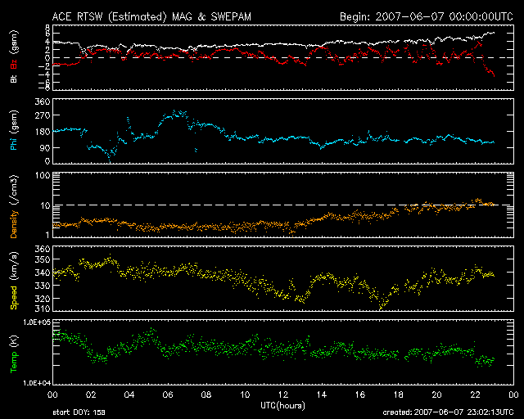Click the "270" tick on Phi axis
This screenshot has width=524, height=419.
click(43, 115)
